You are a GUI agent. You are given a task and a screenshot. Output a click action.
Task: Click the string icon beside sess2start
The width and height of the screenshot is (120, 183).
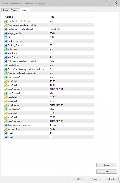click(6, 97)
